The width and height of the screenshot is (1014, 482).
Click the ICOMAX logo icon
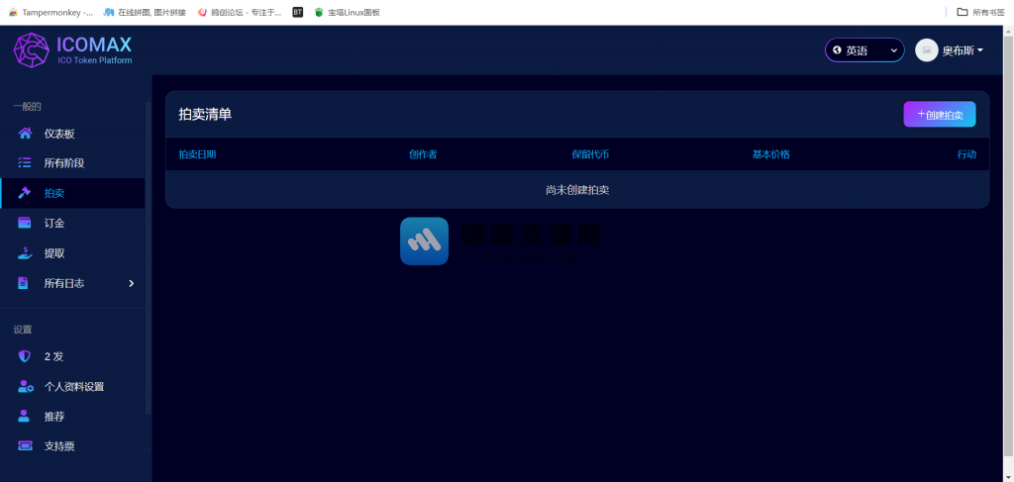(x=31, y=50)
